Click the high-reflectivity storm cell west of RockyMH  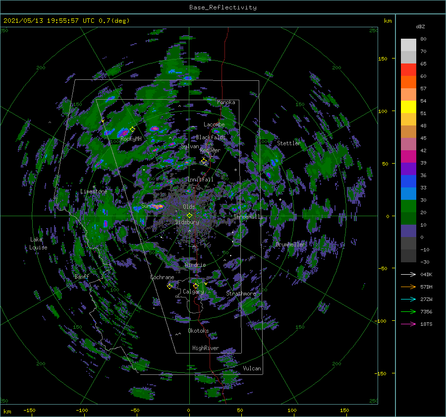point(123,132)
